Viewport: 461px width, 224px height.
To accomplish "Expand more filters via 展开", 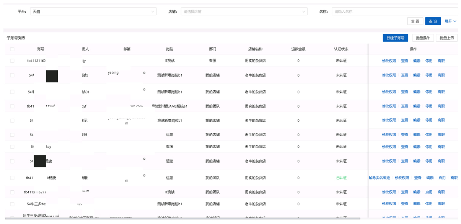I will (450, 21).
